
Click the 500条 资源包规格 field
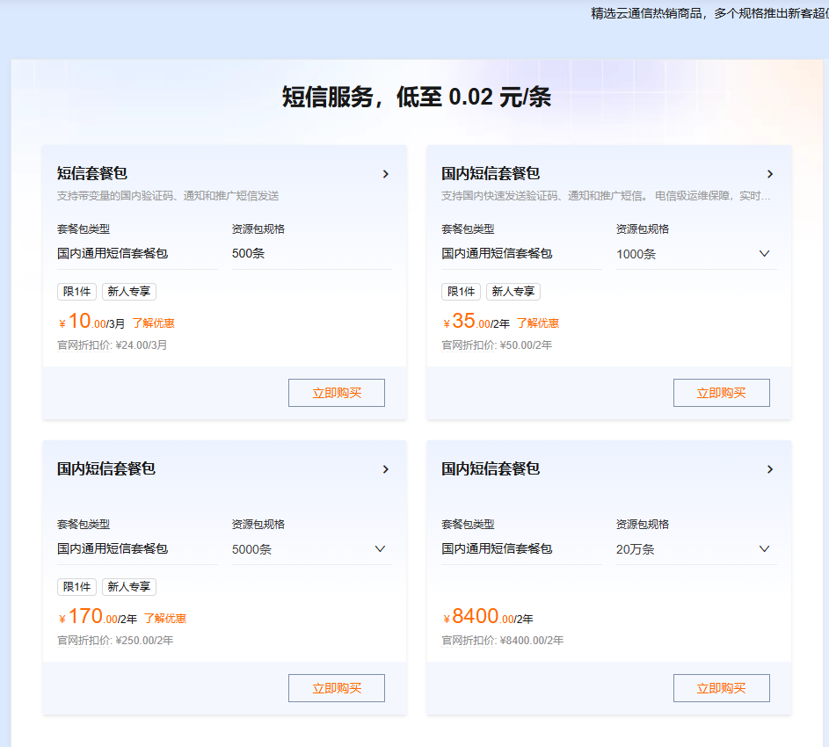coord(312,254)
